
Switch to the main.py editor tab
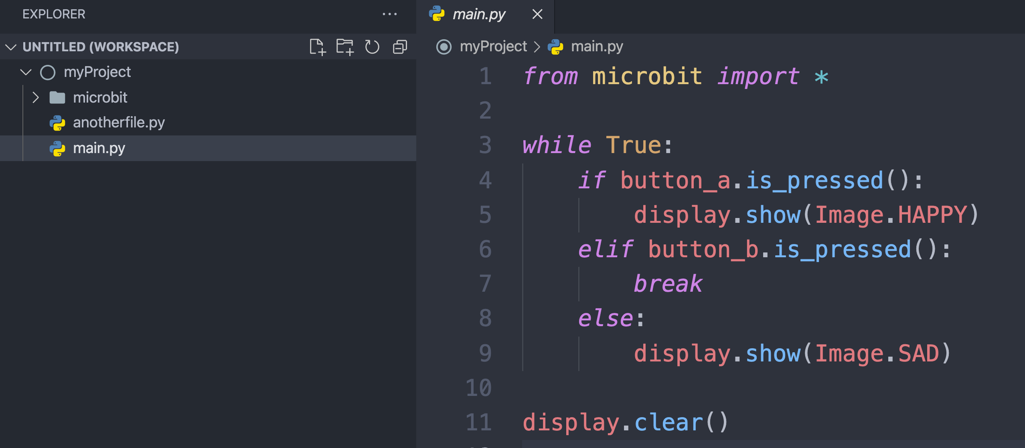point(479,14)
